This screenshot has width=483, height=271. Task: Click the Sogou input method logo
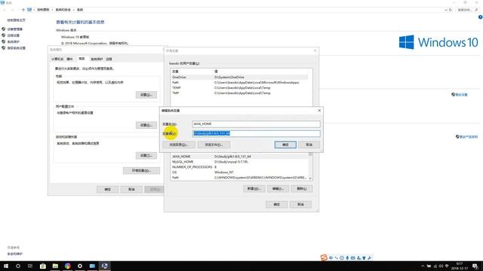(324, 257)
